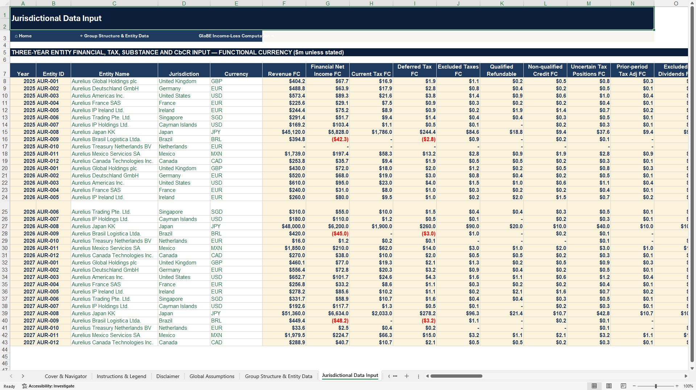Select column N header

coord(632,3)
